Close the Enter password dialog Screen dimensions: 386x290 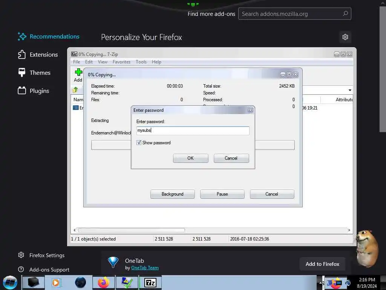pos(250,110)
